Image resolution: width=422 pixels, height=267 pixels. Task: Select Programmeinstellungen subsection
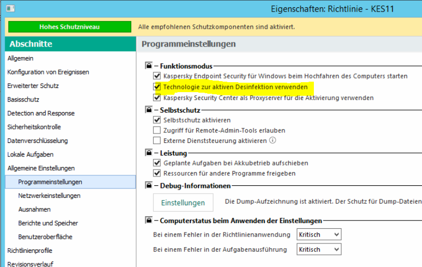70,182
